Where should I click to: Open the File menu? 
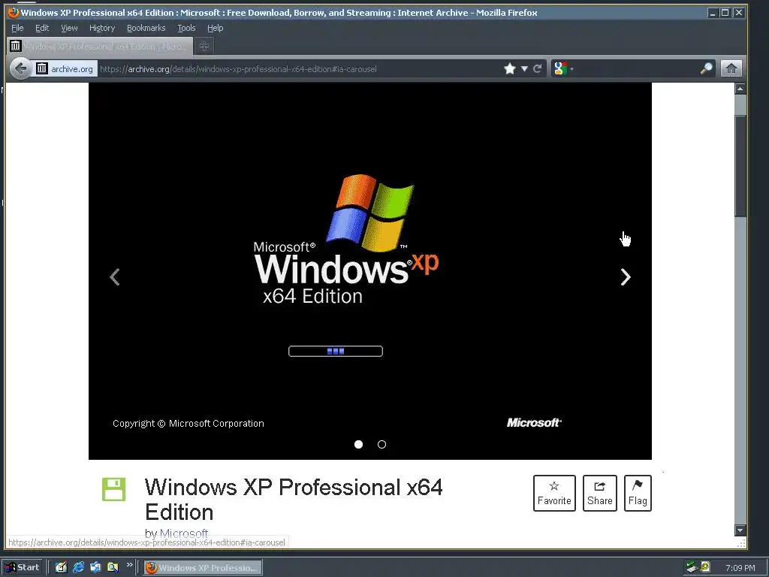[17, 28]
